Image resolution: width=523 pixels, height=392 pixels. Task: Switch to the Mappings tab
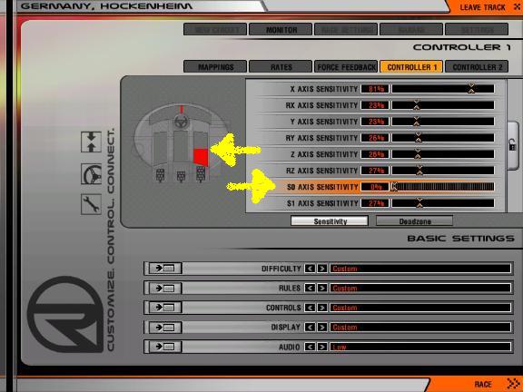pos(215,66)
